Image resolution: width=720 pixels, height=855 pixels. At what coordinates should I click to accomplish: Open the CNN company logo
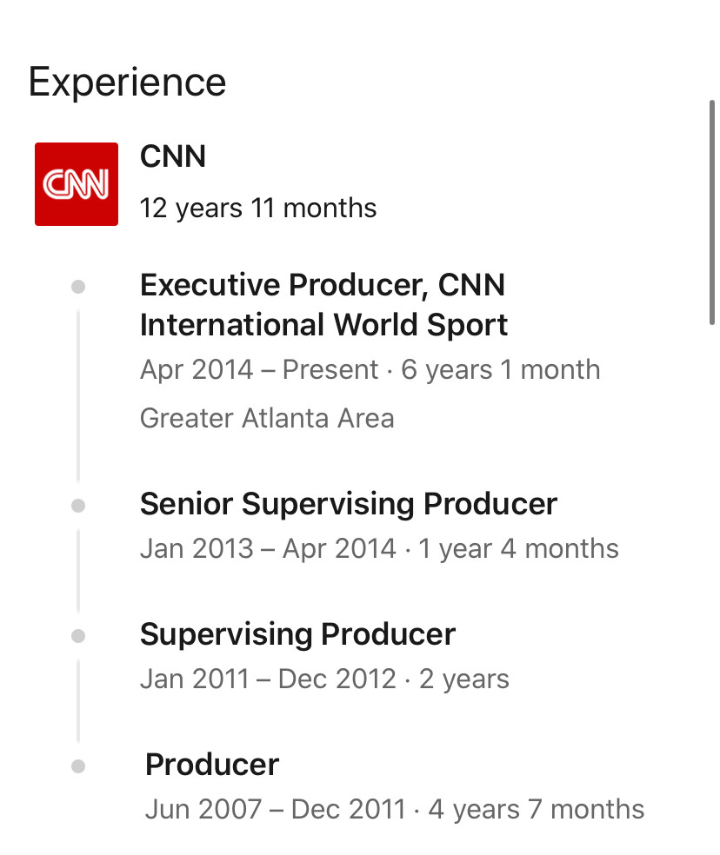[77, 184]
